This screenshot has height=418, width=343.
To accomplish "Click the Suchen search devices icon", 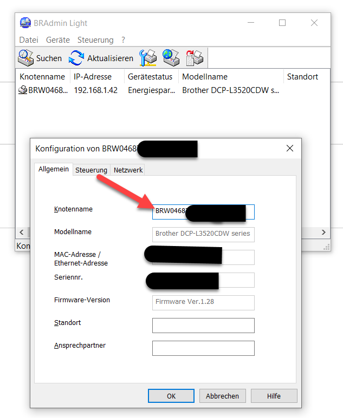I will 26,57.
